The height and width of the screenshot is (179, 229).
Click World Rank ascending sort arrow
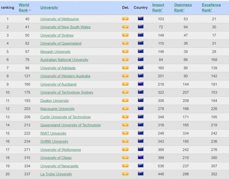tap(30, 10)
